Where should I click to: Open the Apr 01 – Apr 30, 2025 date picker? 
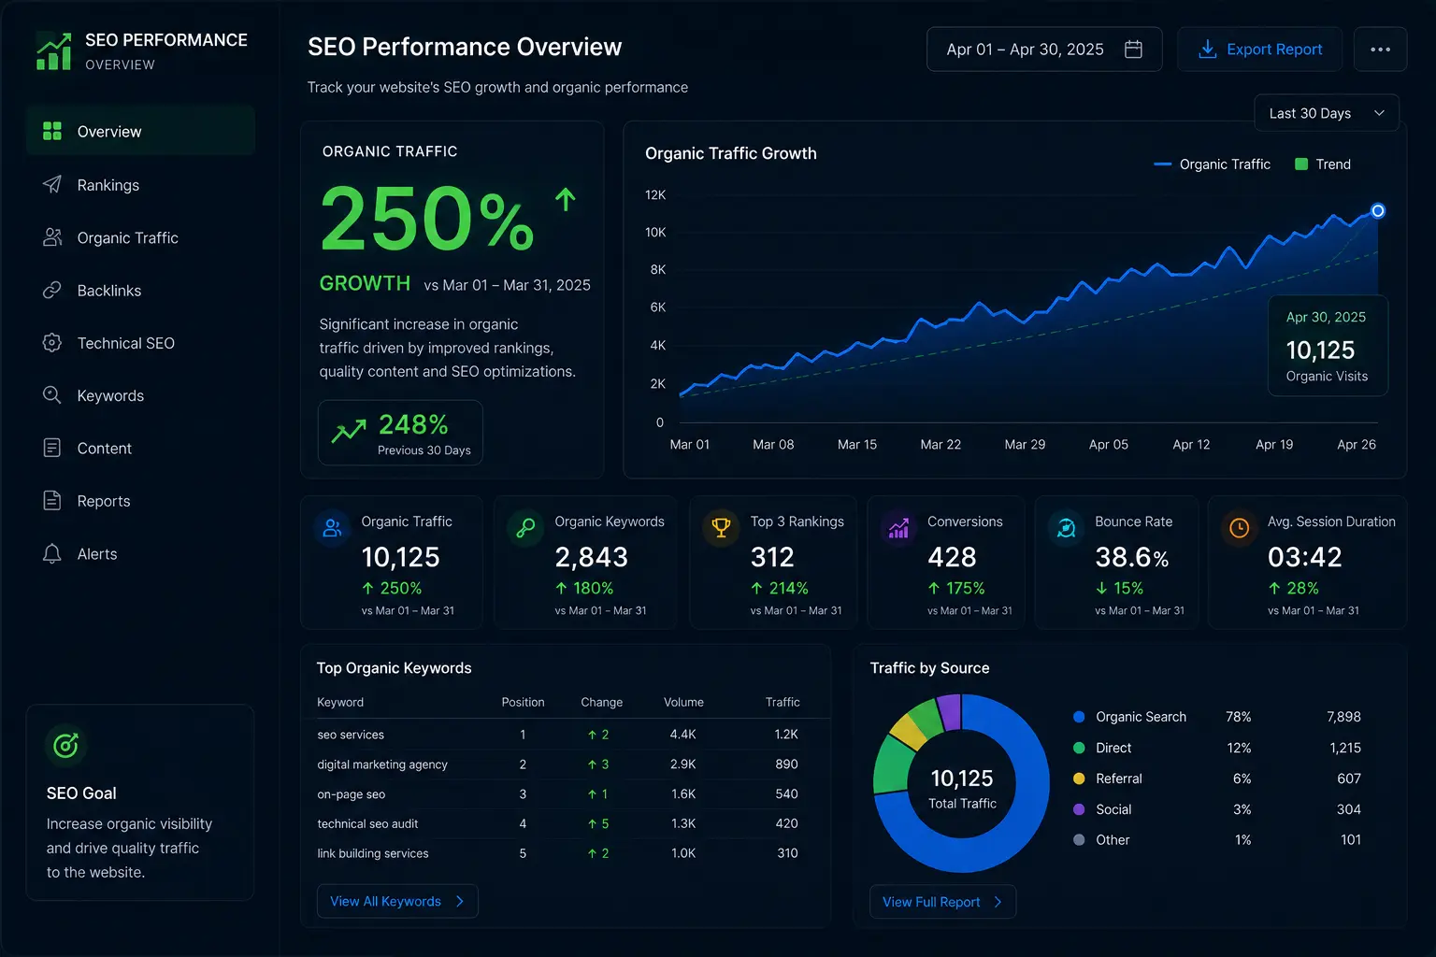coord(1043,50)
